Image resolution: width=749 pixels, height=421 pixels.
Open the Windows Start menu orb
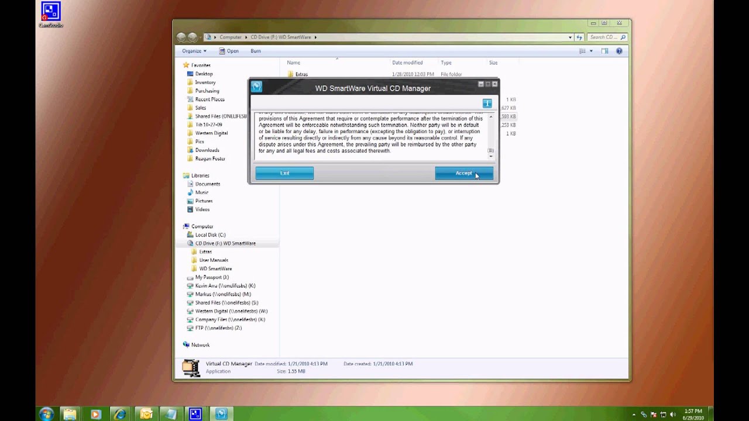46,414
